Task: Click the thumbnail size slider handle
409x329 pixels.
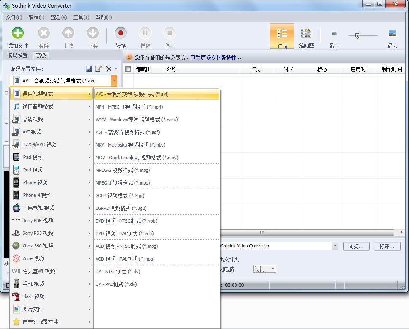Action: [x=357, y=36]
